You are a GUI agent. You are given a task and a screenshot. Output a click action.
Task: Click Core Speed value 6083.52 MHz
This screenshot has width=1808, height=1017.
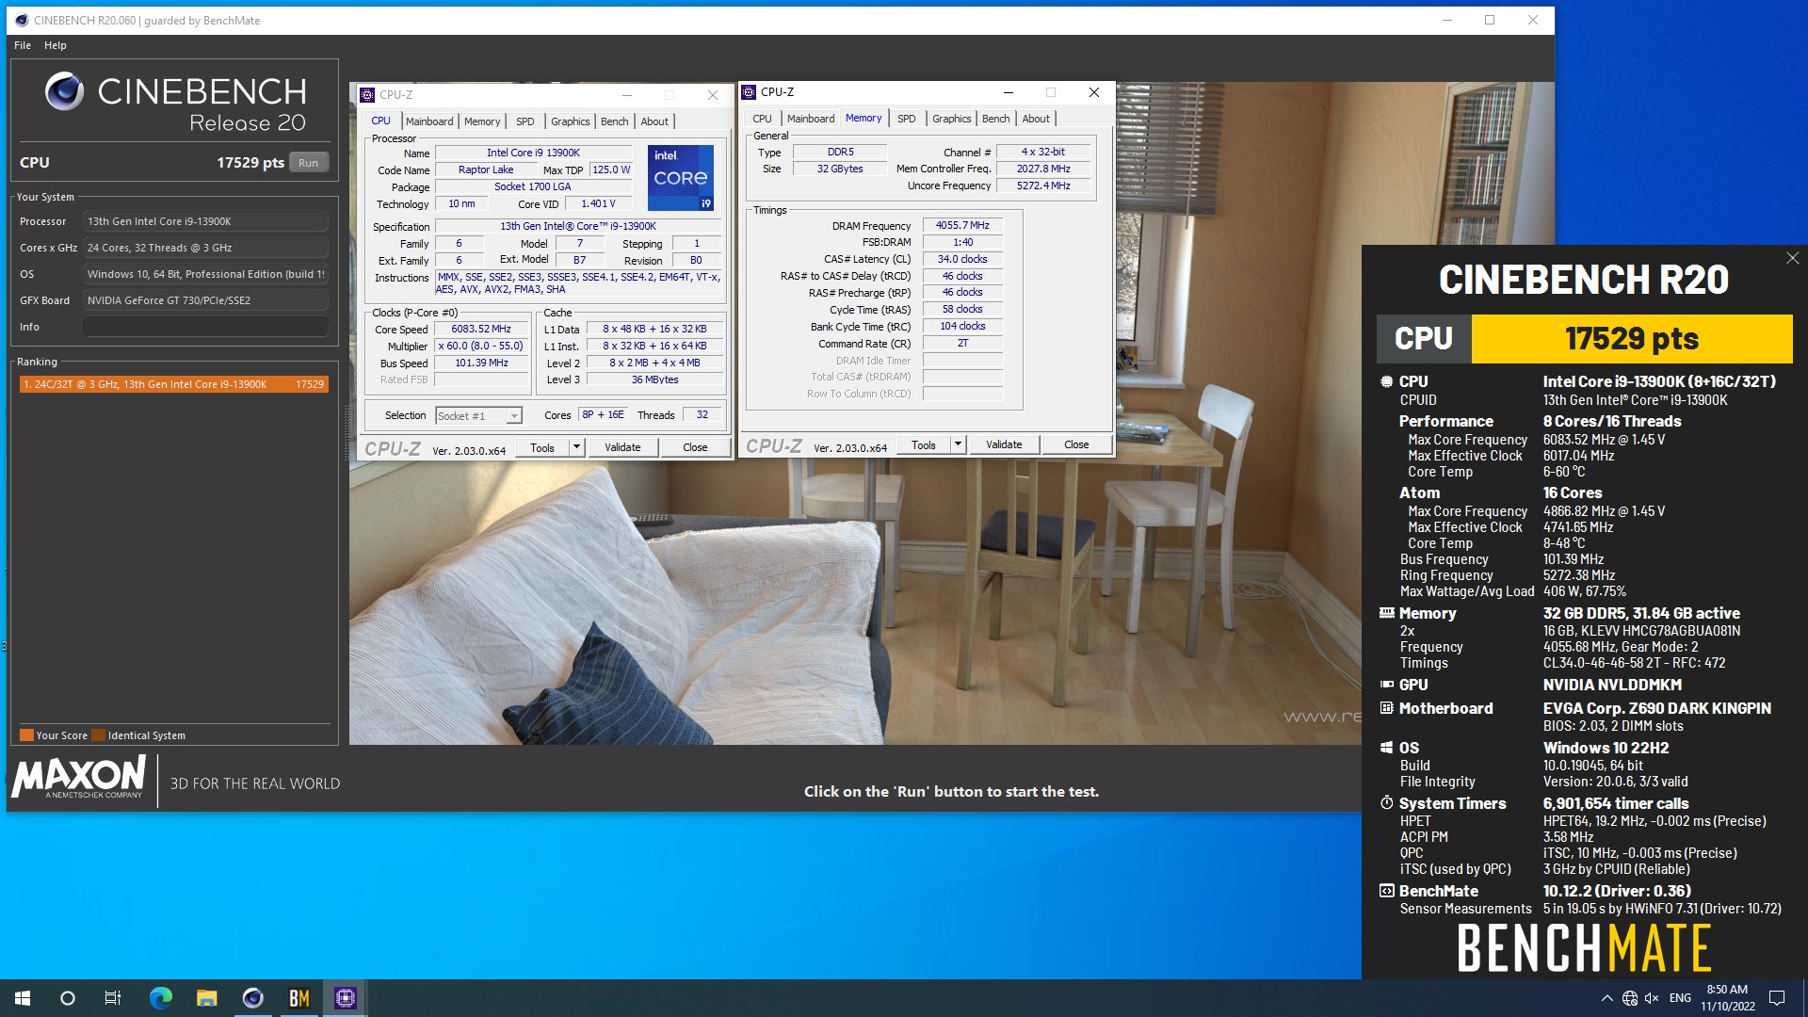[481, 330]
